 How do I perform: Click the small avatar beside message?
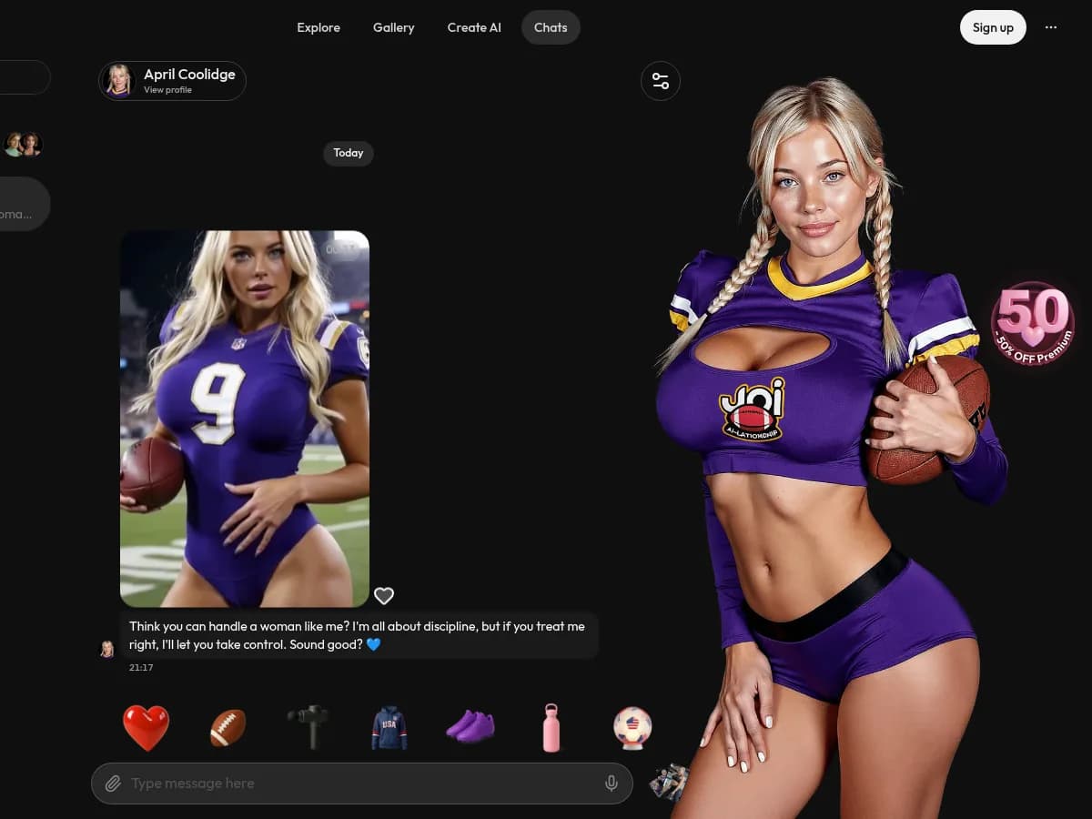coord(107,649)
